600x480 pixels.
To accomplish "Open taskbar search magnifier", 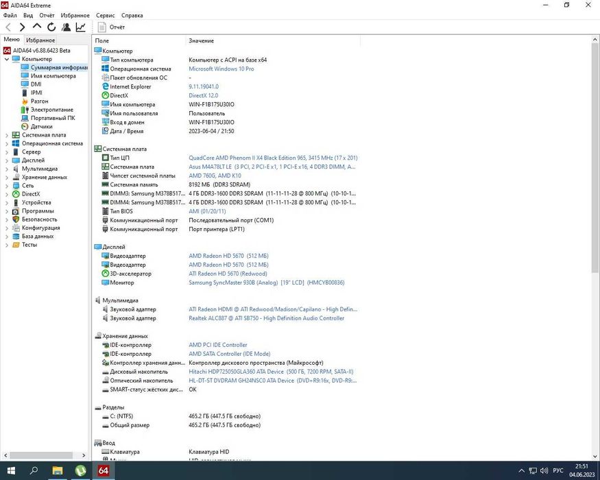I will tap(34, 470).
